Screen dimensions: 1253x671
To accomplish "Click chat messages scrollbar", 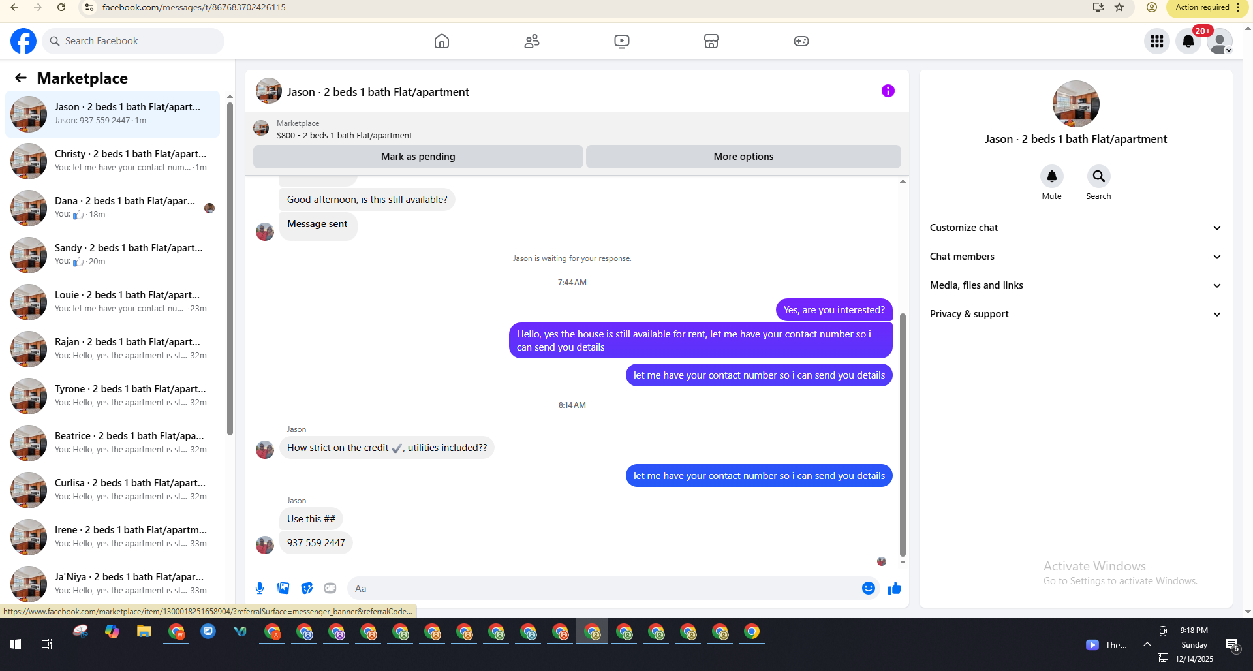I will (x=903, y=435).
